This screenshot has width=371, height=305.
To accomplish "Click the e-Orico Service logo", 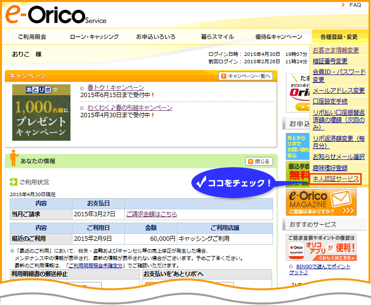I will pyautogui.click(x=56, y=15).
